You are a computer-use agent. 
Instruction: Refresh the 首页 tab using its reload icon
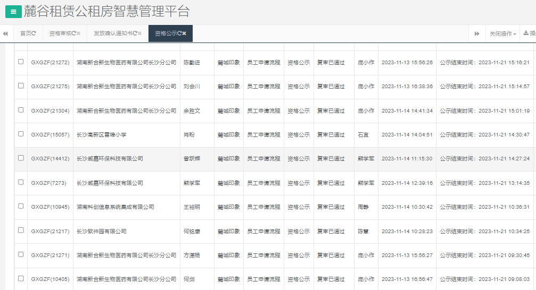tap(34, 33)
